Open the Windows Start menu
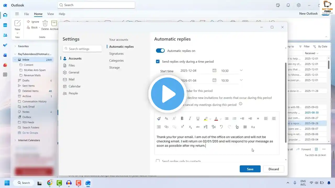 coord(7,183)
